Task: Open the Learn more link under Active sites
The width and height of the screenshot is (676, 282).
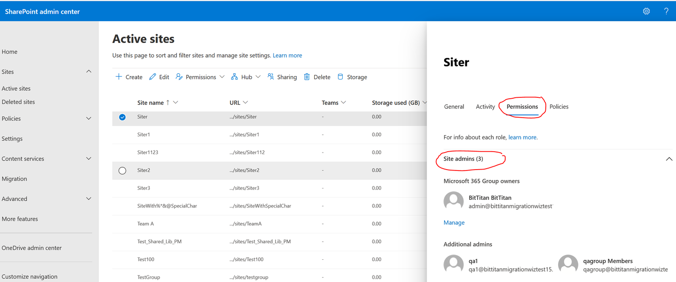Action: (x=287, y=55)
